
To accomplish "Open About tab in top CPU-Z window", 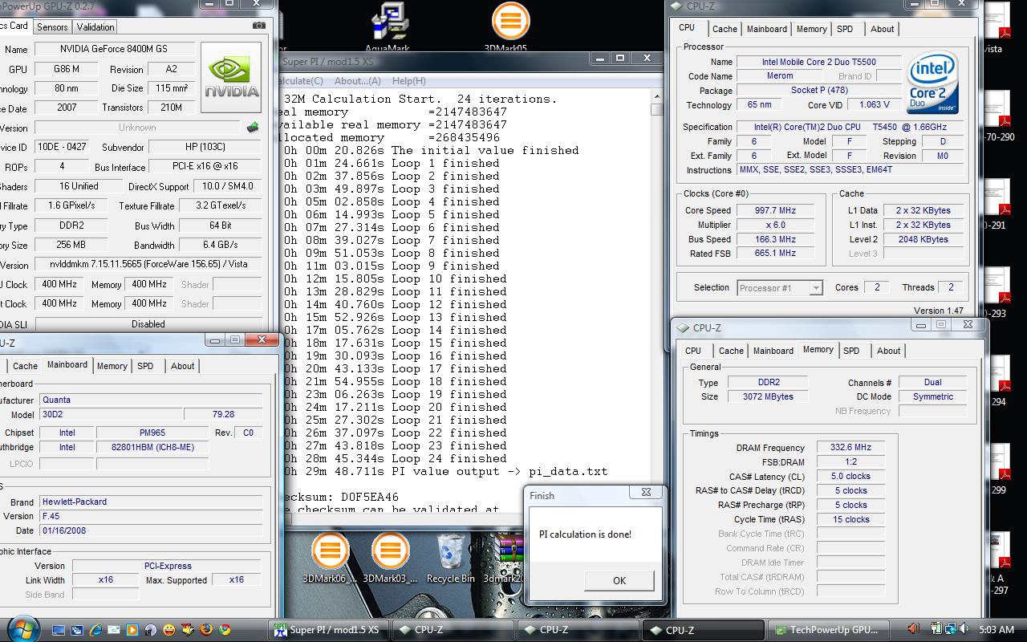I will [x=883, y=29].
